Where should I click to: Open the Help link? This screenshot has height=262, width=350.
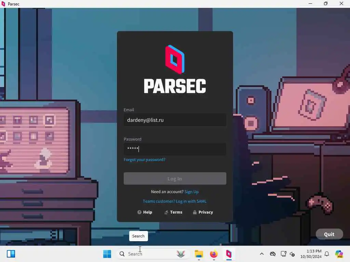click(x=145, y=212)
